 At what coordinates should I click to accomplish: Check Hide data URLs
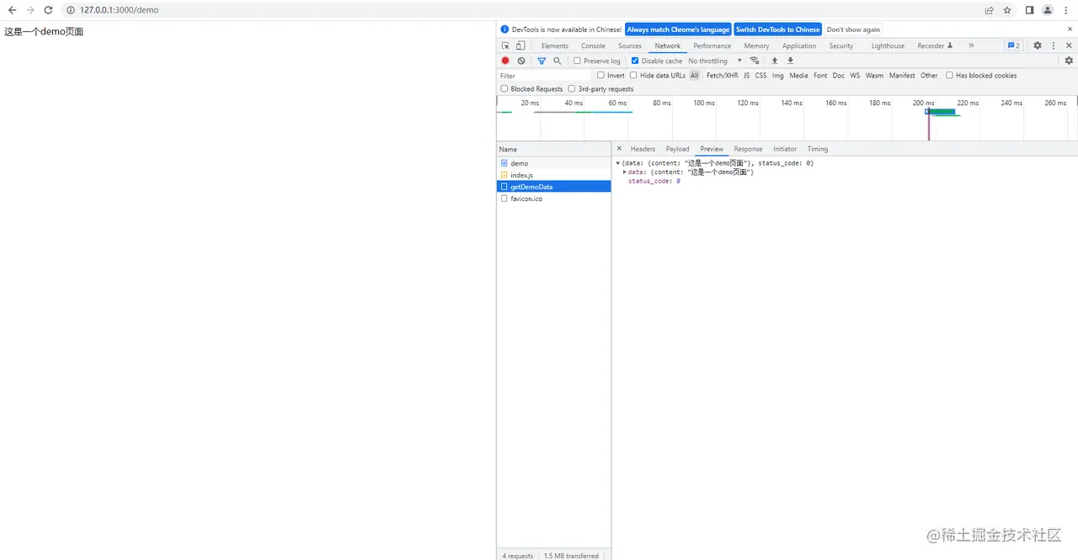[x=633, y=75]
